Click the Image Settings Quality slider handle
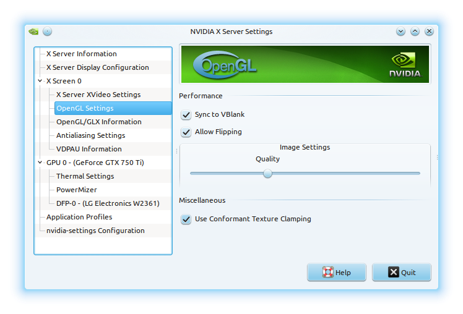The height and width of the screenshot is (314, 463). 267,174
